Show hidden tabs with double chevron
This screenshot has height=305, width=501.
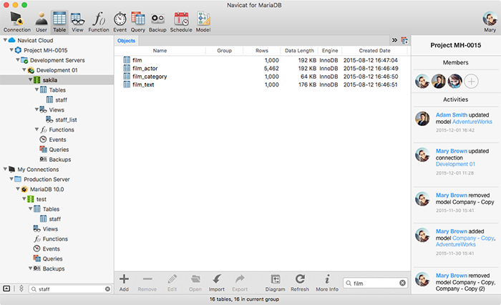[x=394, y=40]
